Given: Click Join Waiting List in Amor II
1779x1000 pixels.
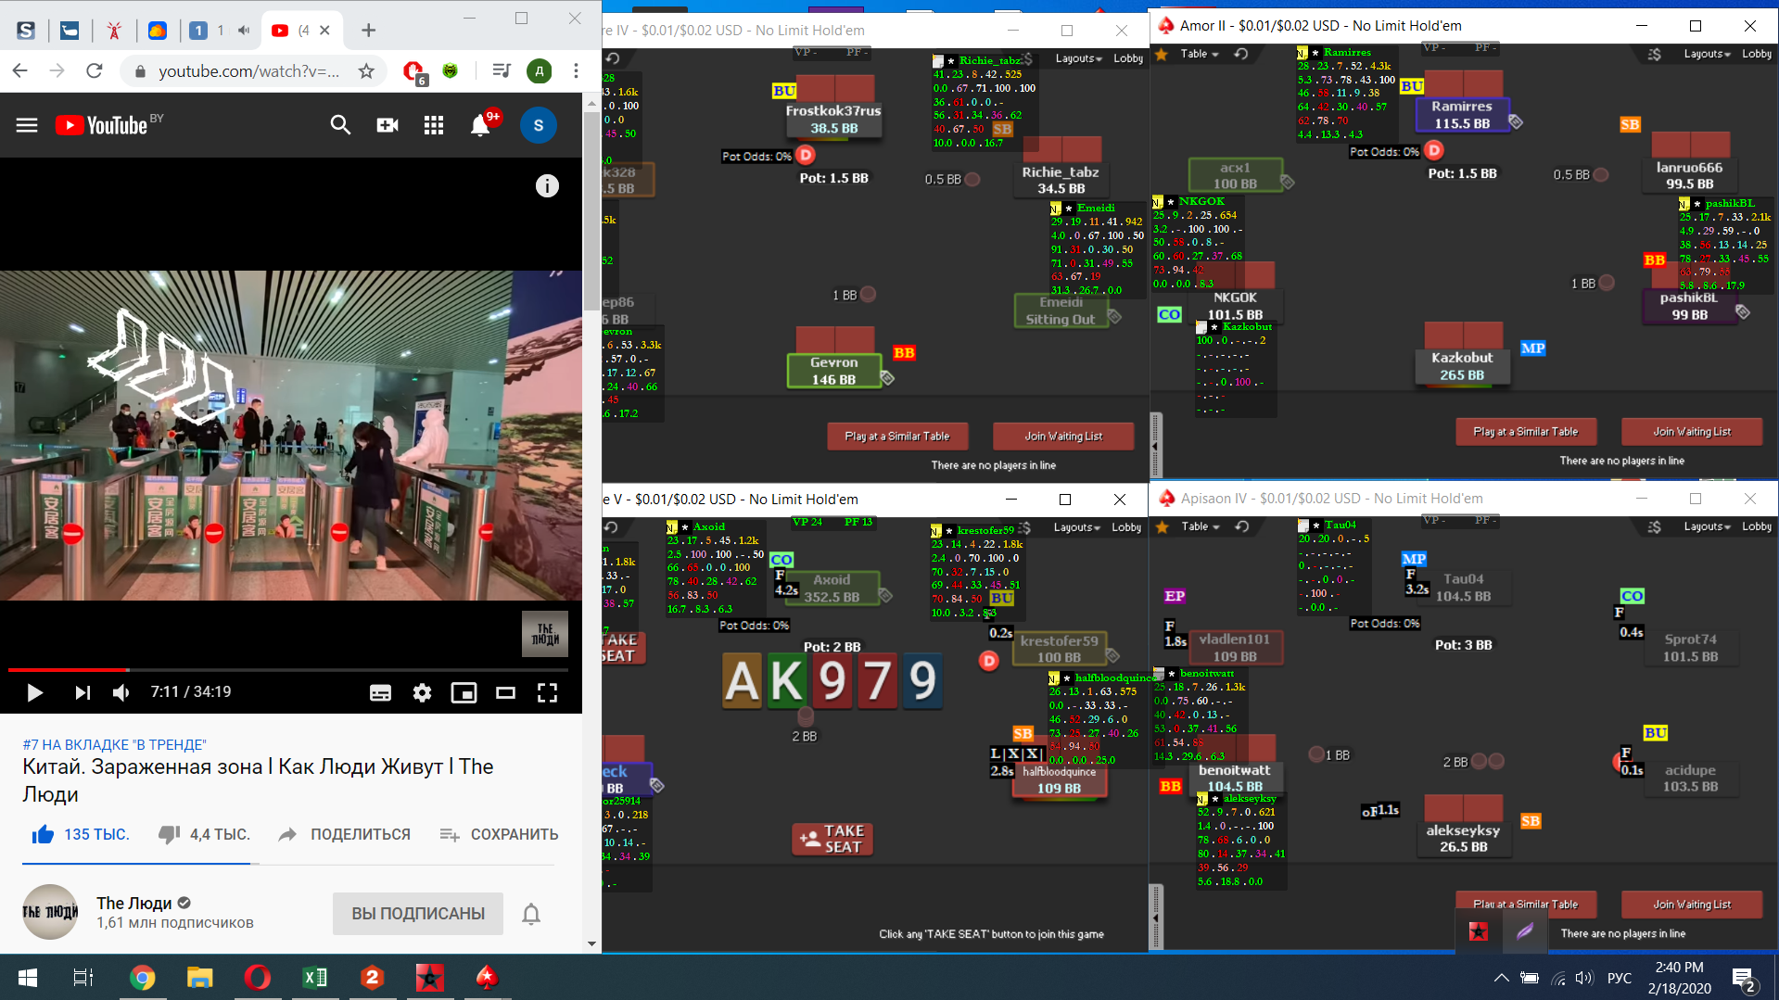Looking at the screenshot, I should click(1692, 432).
